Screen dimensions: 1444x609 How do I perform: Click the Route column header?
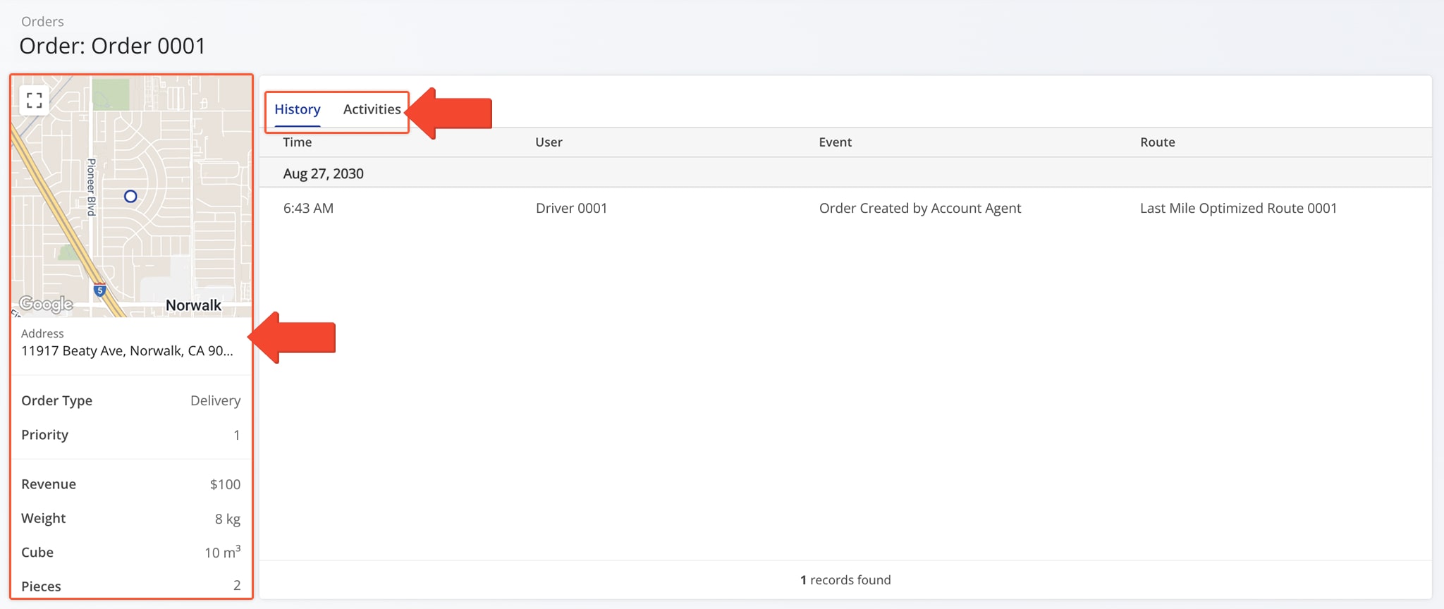1158,142
